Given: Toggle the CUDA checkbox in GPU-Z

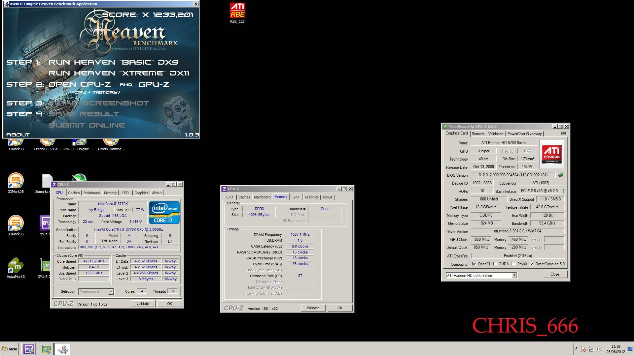Looking at the screenshot, I should click(x=495, y=264).
